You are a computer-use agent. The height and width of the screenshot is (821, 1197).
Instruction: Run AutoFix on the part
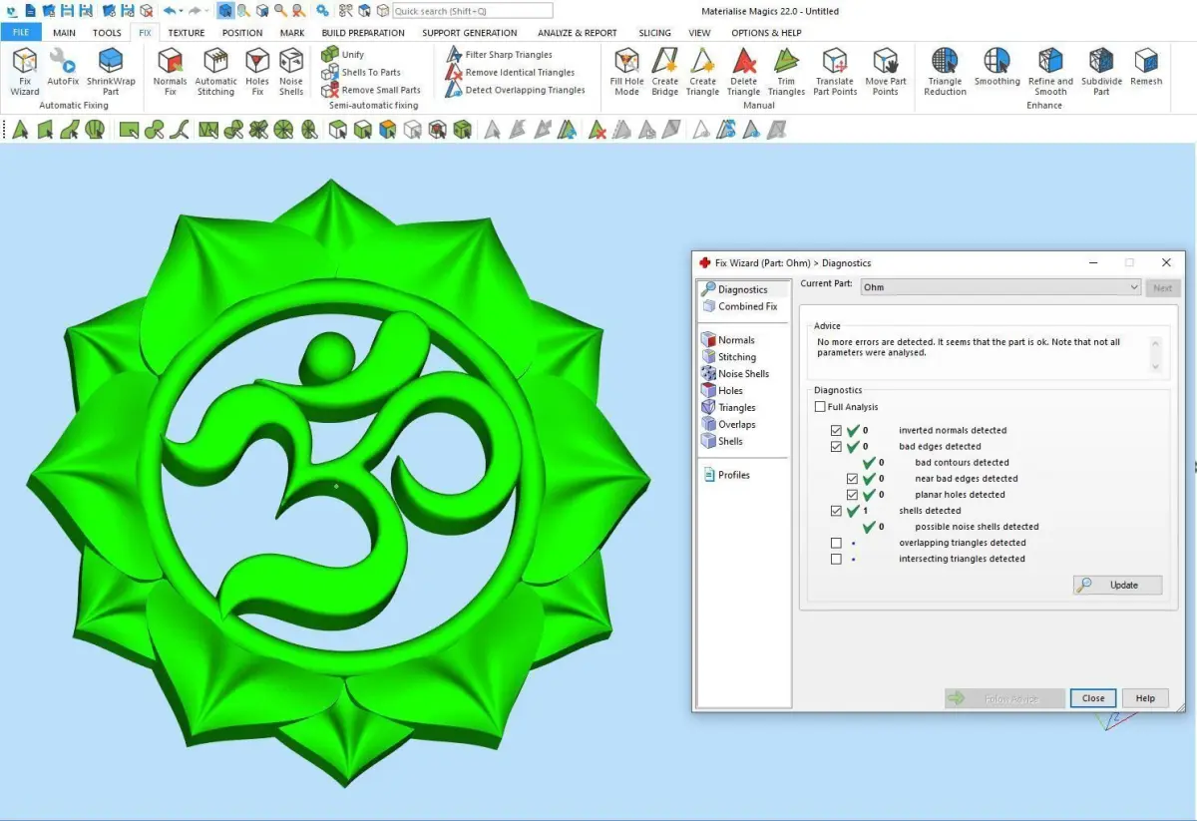tap(63, 68)
